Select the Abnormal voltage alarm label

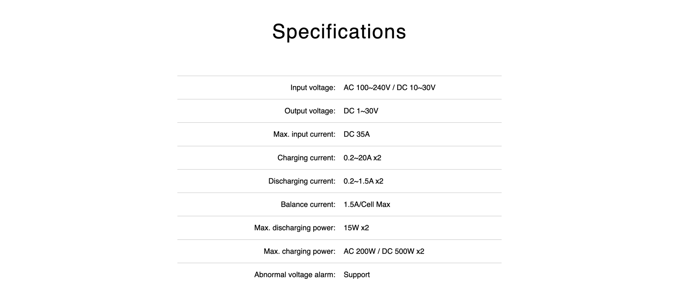tap(295, 275)
